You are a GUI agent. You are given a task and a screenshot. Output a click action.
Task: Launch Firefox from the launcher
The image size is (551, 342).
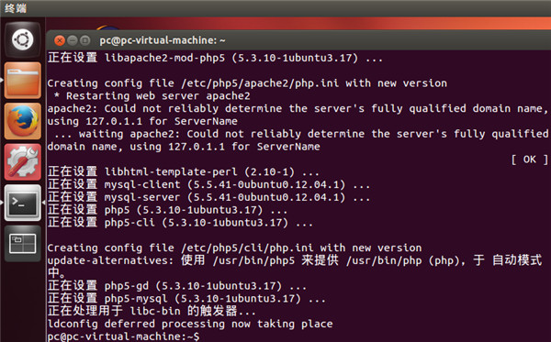[22, 121]
